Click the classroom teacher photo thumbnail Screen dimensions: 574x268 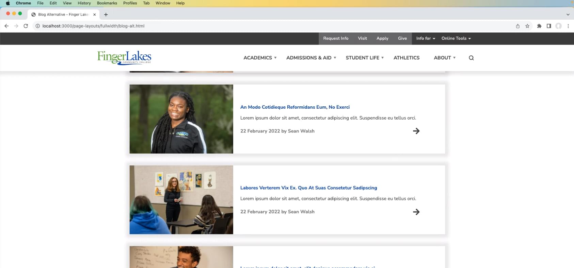tap(181, 200)
